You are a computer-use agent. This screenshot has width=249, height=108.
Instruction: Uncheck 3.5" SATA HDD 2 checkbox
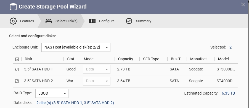coord(17,81)
